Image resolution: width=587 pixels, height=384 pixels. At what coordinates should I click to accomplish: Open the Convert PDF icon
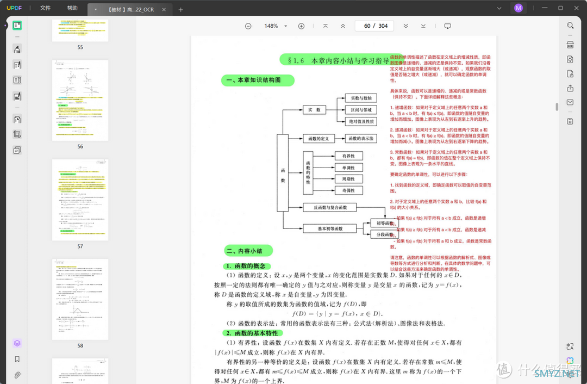570,59
